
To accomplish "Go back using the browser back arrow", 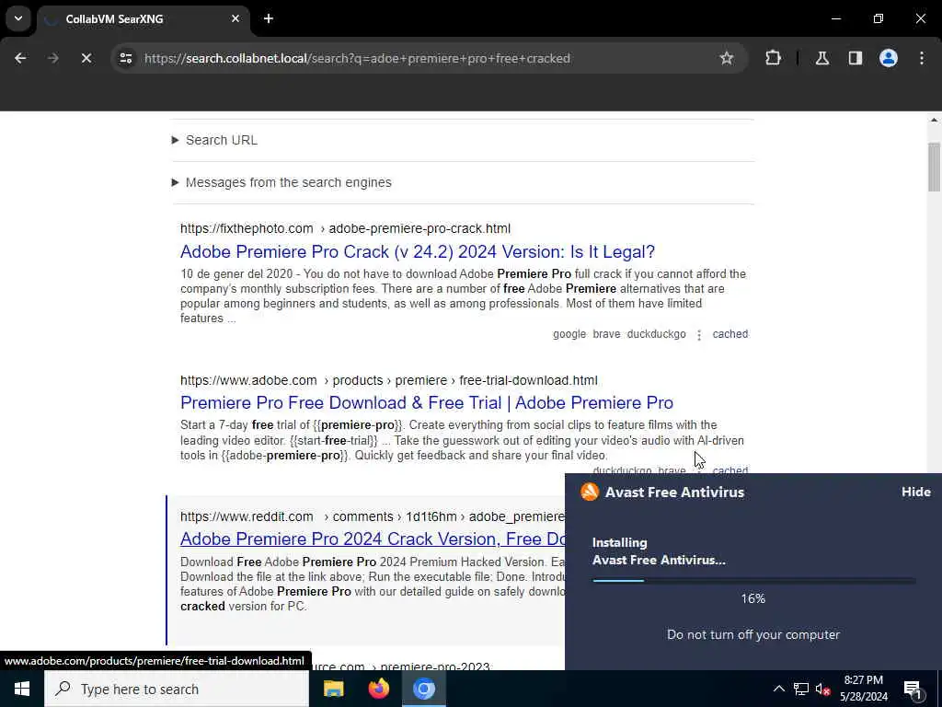I will click(20, 58).
